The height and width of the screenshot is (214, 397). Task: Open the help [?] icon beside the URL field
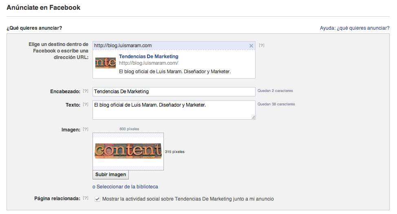(x=262, y=46)
